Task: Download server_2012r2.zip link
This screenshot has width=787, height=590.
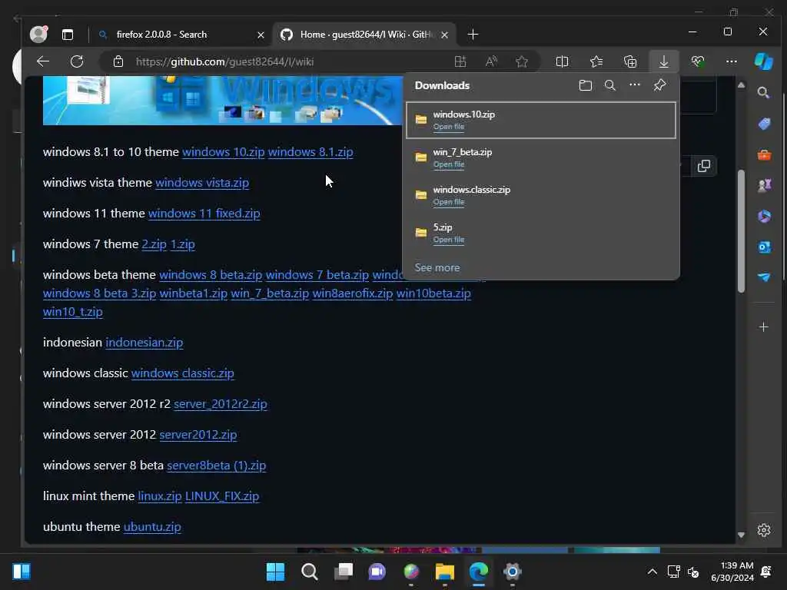Action: (221, 404)
